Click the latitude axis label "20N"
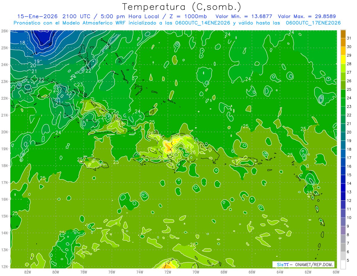This screenshot has width=357, height=276. (4, 132)
